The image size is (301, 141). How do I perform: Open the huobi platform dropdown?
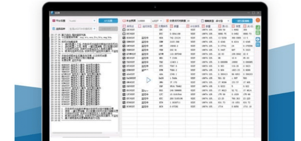point(83,21)
